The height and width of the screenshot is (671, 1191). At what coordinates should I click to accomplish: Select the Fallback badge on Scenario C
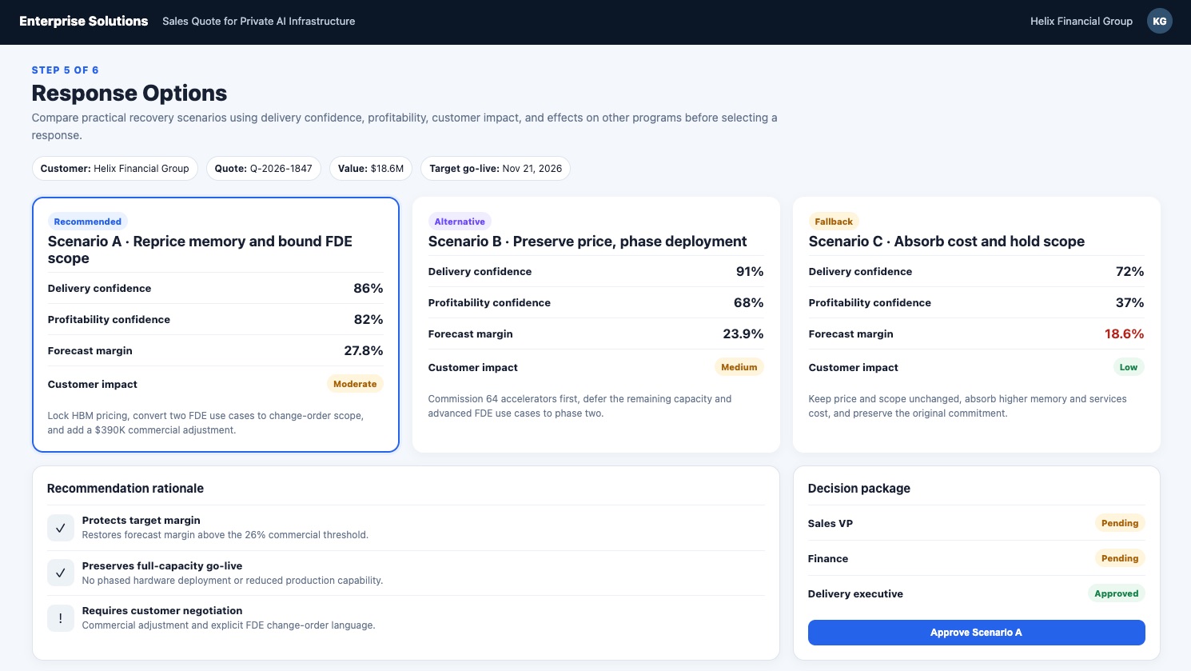834,222
